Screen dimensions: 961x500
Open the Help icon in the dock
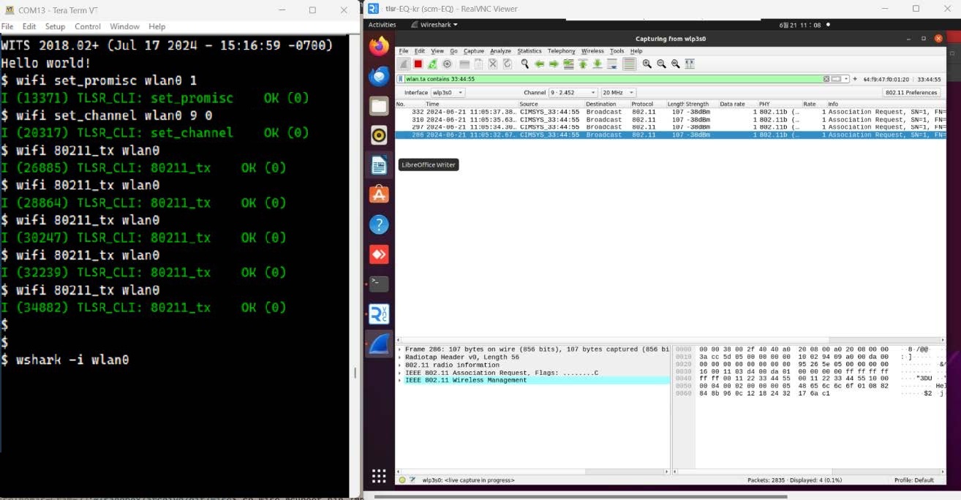(x=379, y=224)
